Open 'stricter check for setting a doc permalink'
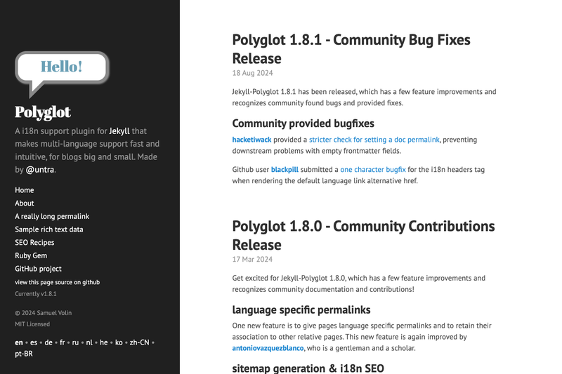The image size is (562, 374). (374, 140)
